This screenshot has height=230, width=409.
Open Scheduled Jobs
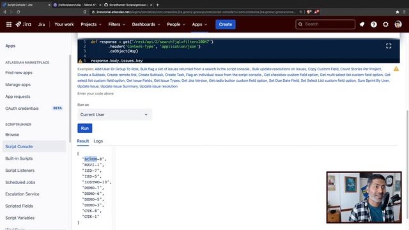click(20, 182)
